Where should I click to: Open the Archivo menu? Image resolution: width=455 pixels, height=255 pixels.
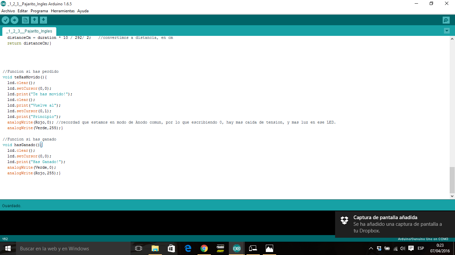pos(8,11)
